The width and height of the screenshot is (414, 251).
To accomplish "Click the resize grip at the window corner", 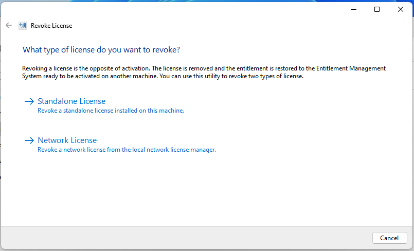I will click(411, 248).
